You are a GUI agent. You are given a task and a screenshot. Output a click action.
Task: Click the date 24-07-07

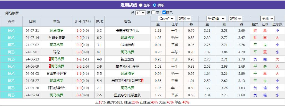click(x=32, y=45)
